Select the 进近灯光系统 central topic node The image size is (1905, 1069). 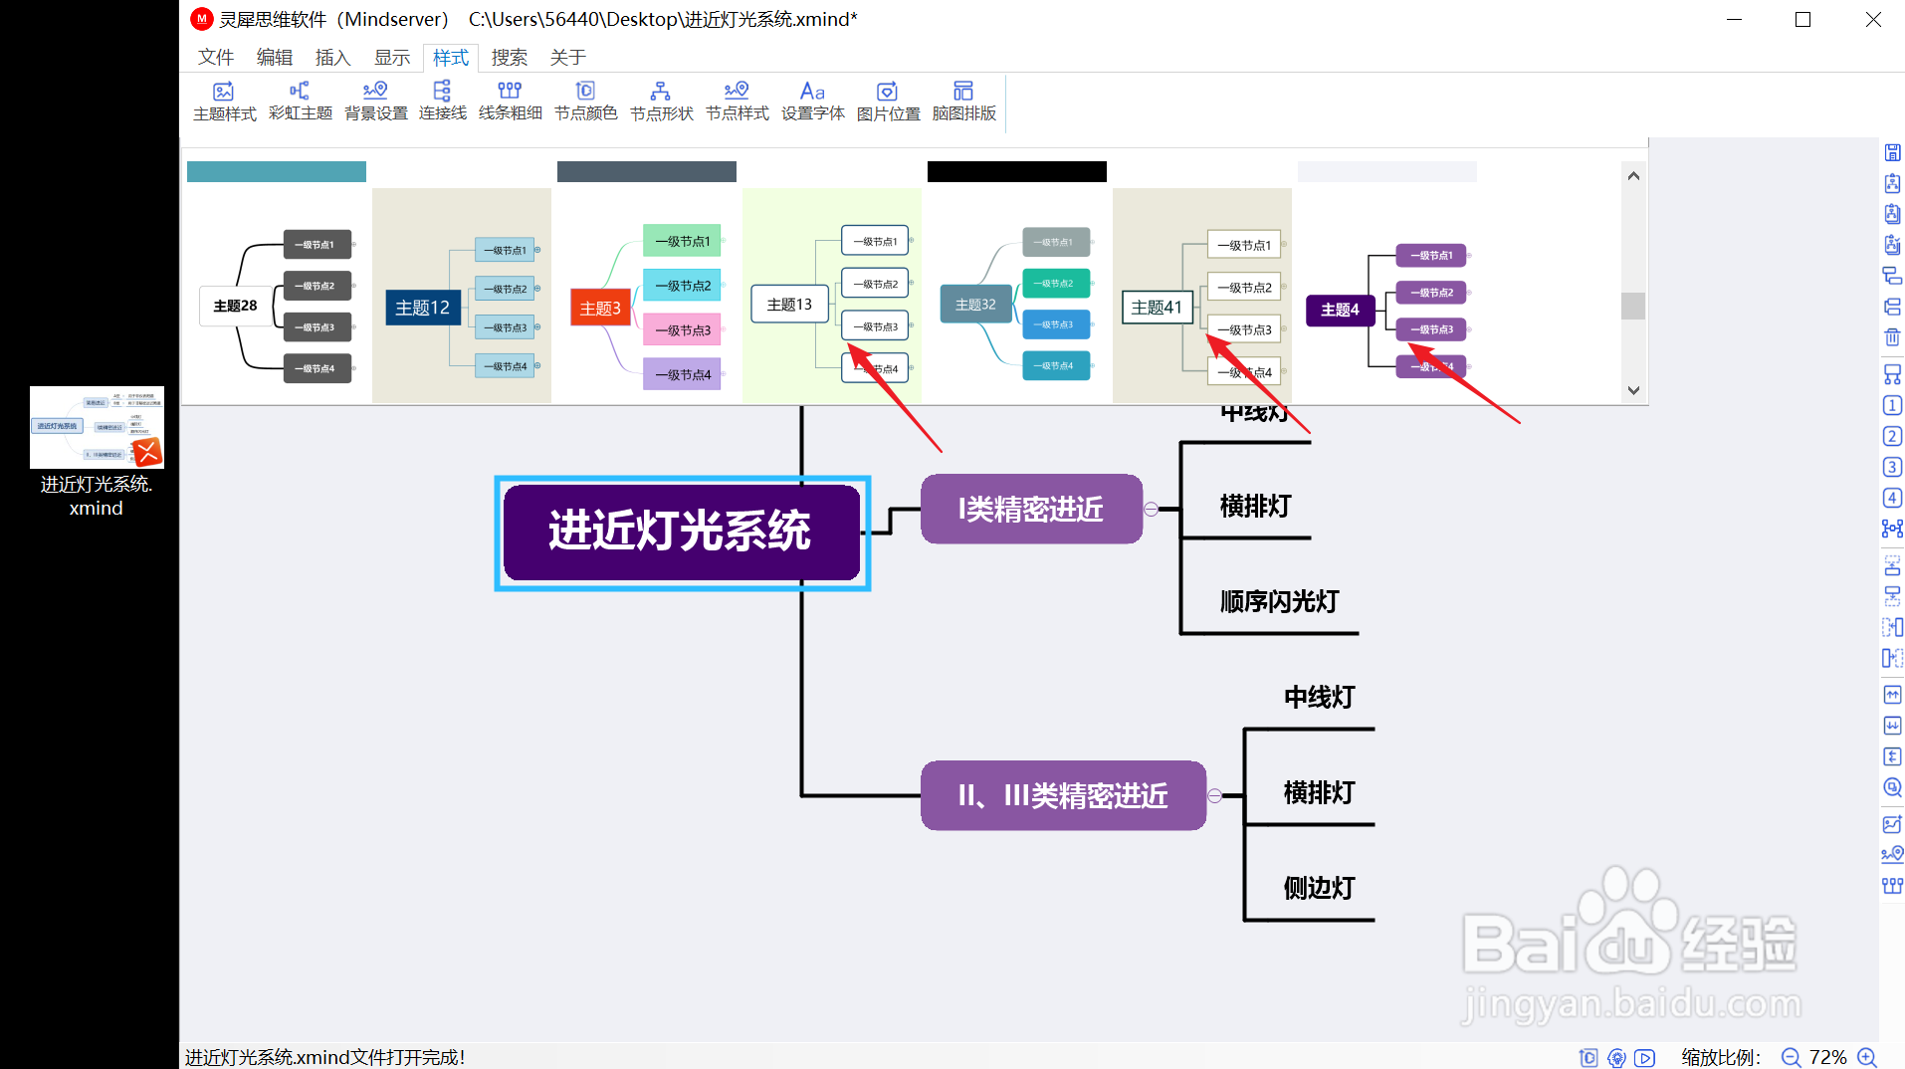click(x=682, y=533)
